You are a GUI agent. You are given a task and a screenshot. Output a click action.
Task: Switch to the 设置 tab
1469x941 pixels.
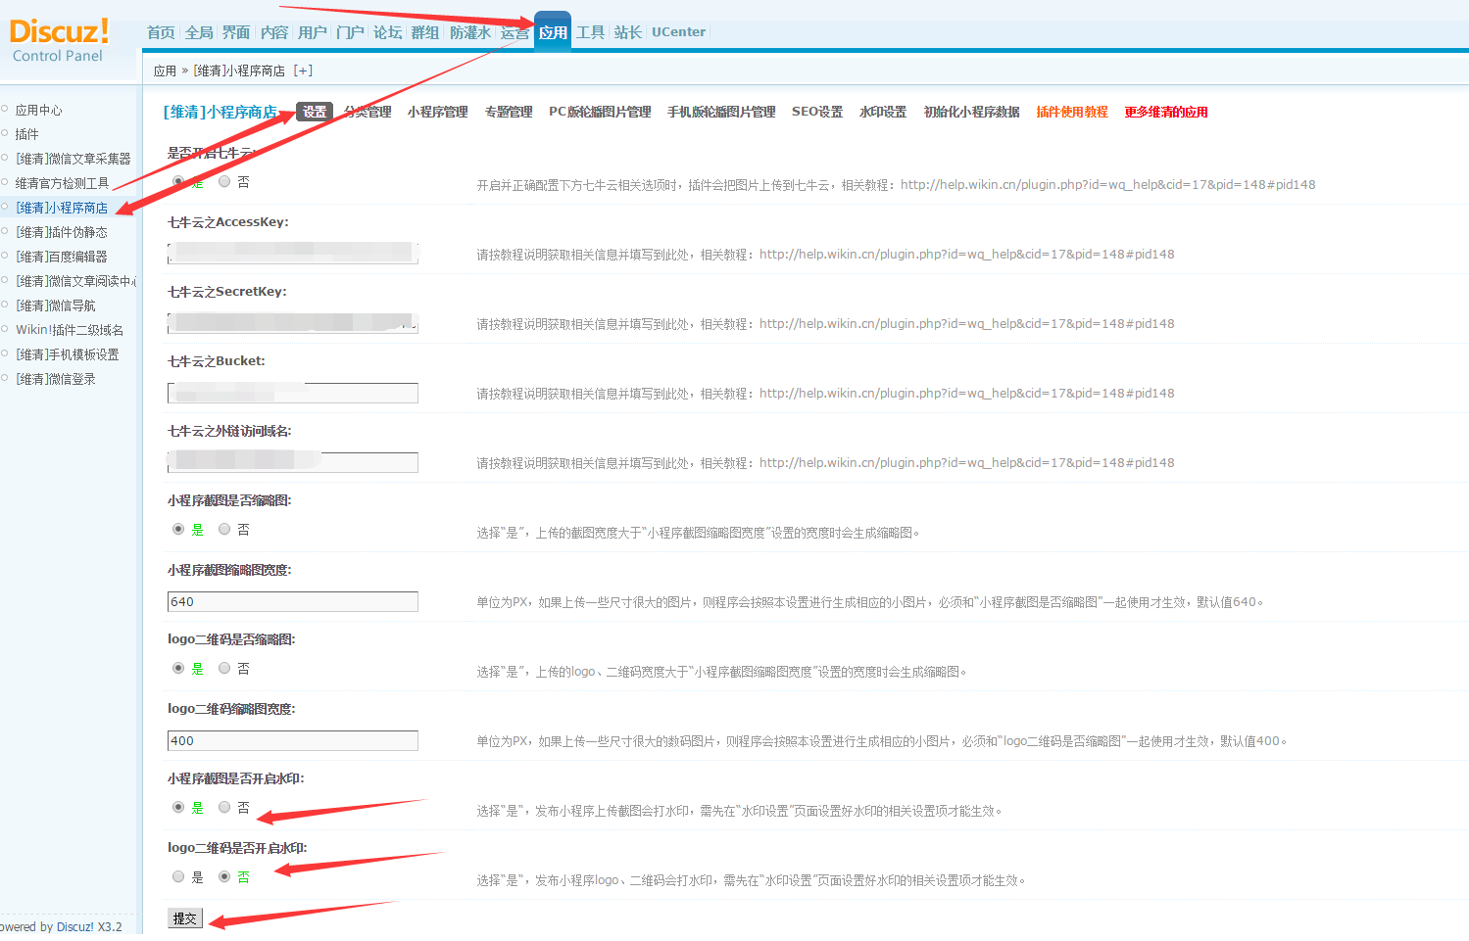click(315, 112)
